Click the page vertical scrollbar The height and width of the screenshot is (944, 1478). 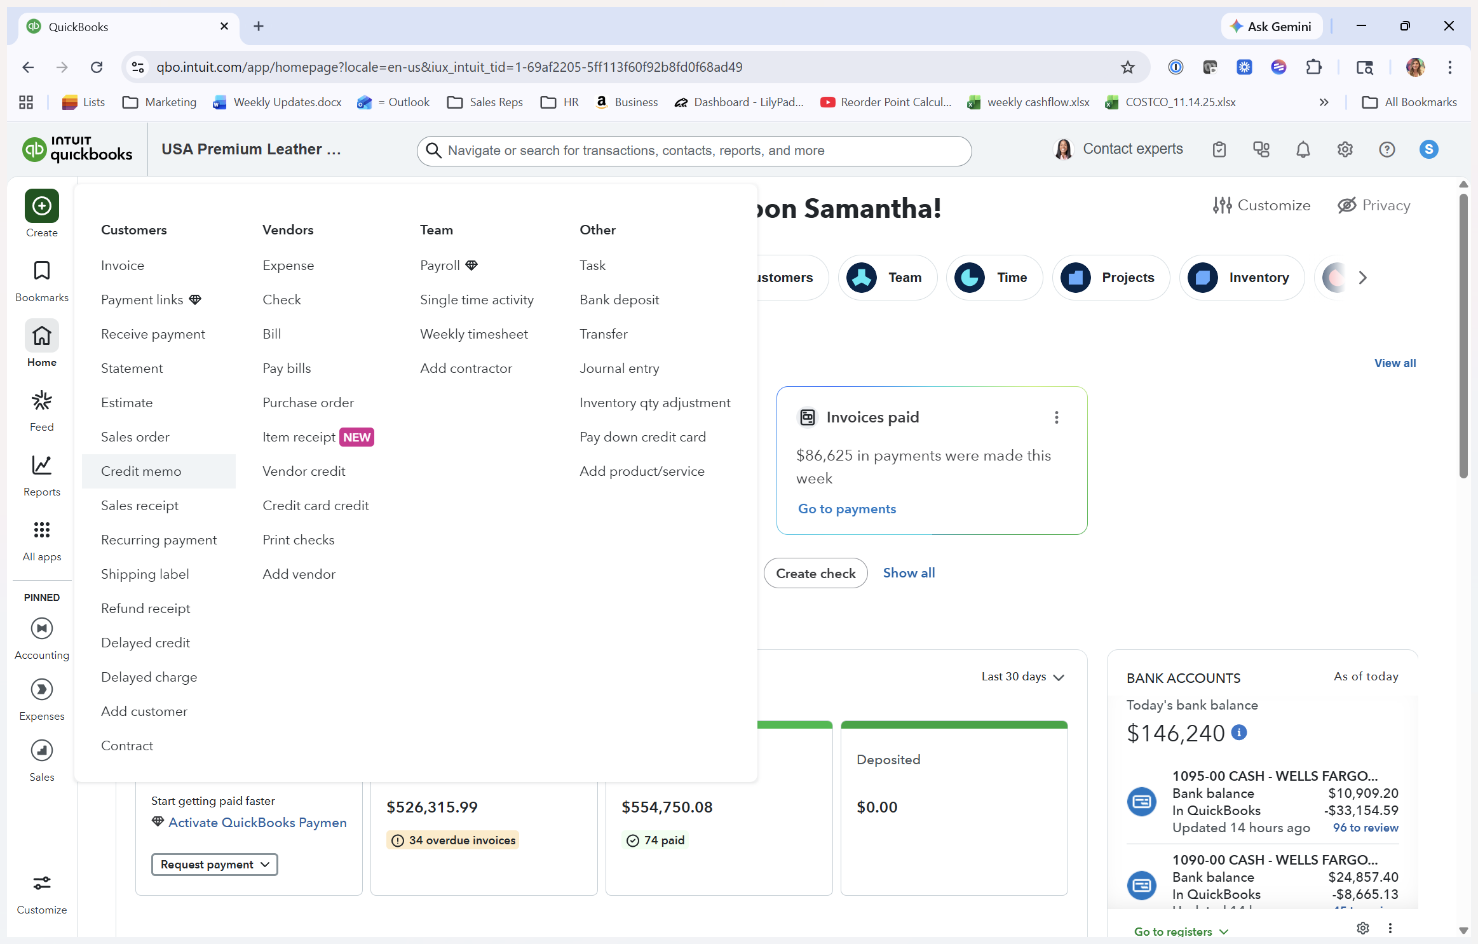point(1463,337)
